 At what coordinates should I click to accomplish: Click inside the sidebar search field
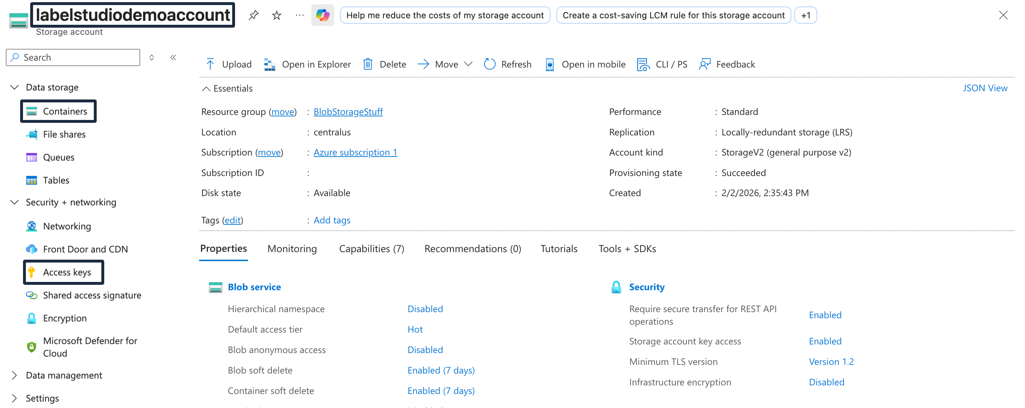pyautogui.click(x=73, y=57)
